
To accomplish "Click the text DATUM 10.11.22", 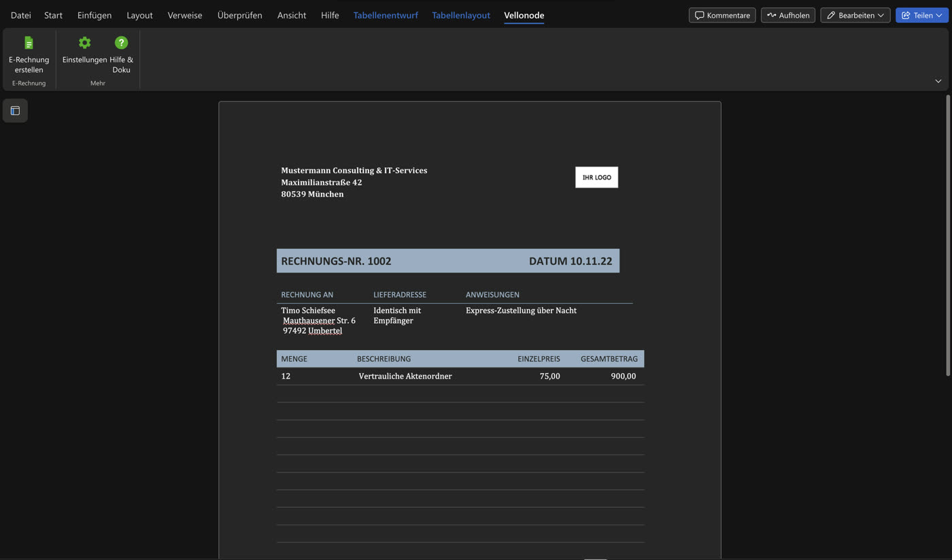I will (571, 261).
